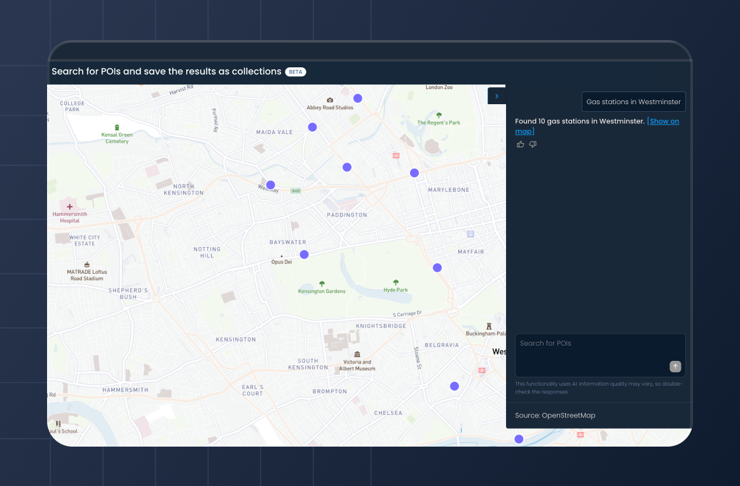Click the CHELSEA district label

(388, 413)
